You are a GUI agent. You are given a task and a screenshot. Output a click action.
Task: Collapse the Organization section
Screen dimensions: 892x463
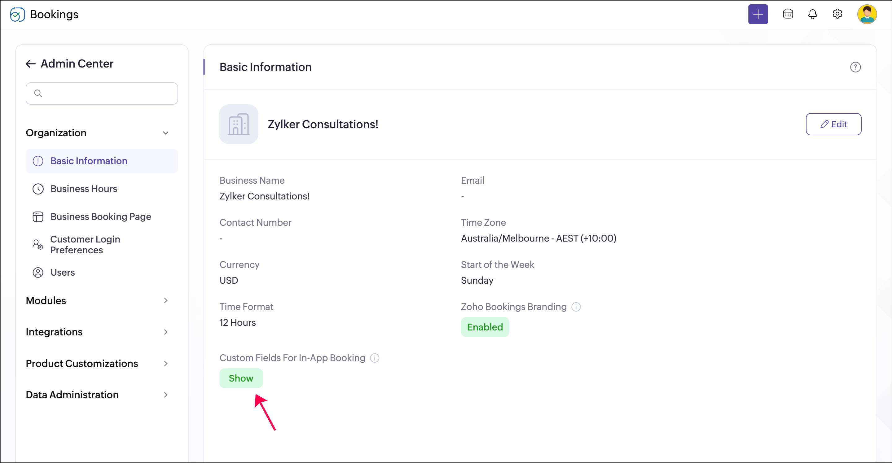point(165,133)
